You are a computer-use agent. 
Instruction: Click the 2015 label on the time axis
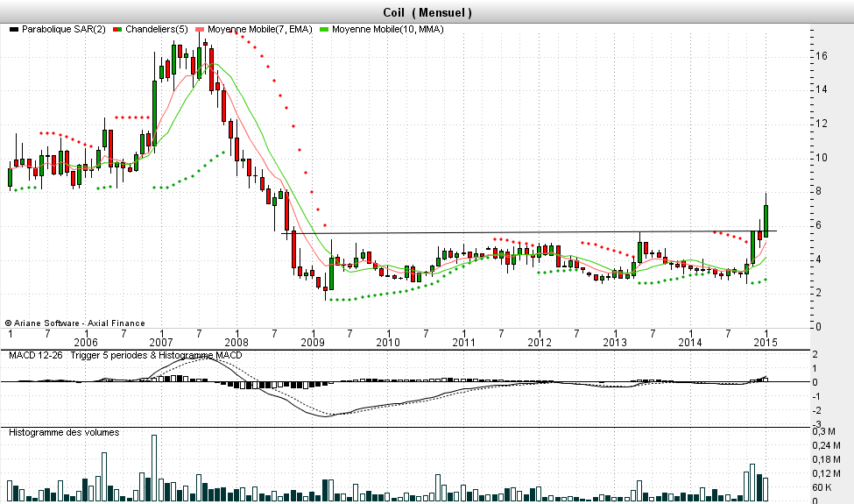(x=766, y=342)
